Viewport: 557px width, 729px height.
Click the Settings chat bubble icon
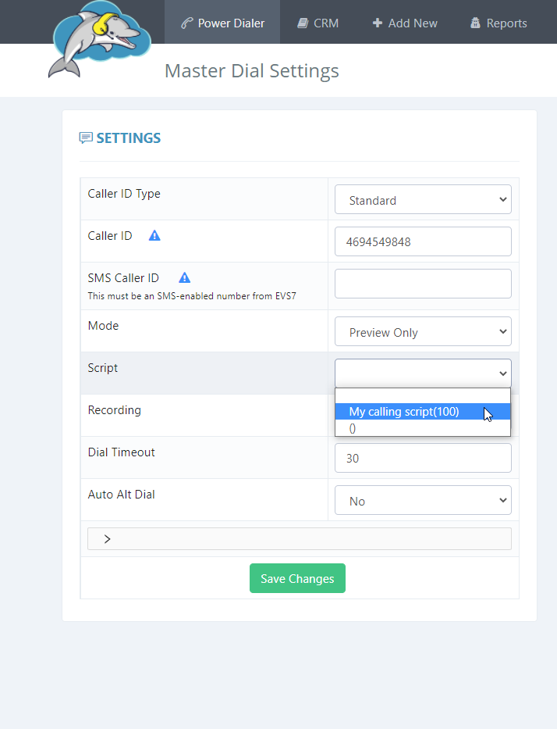[x=86, y=138]
